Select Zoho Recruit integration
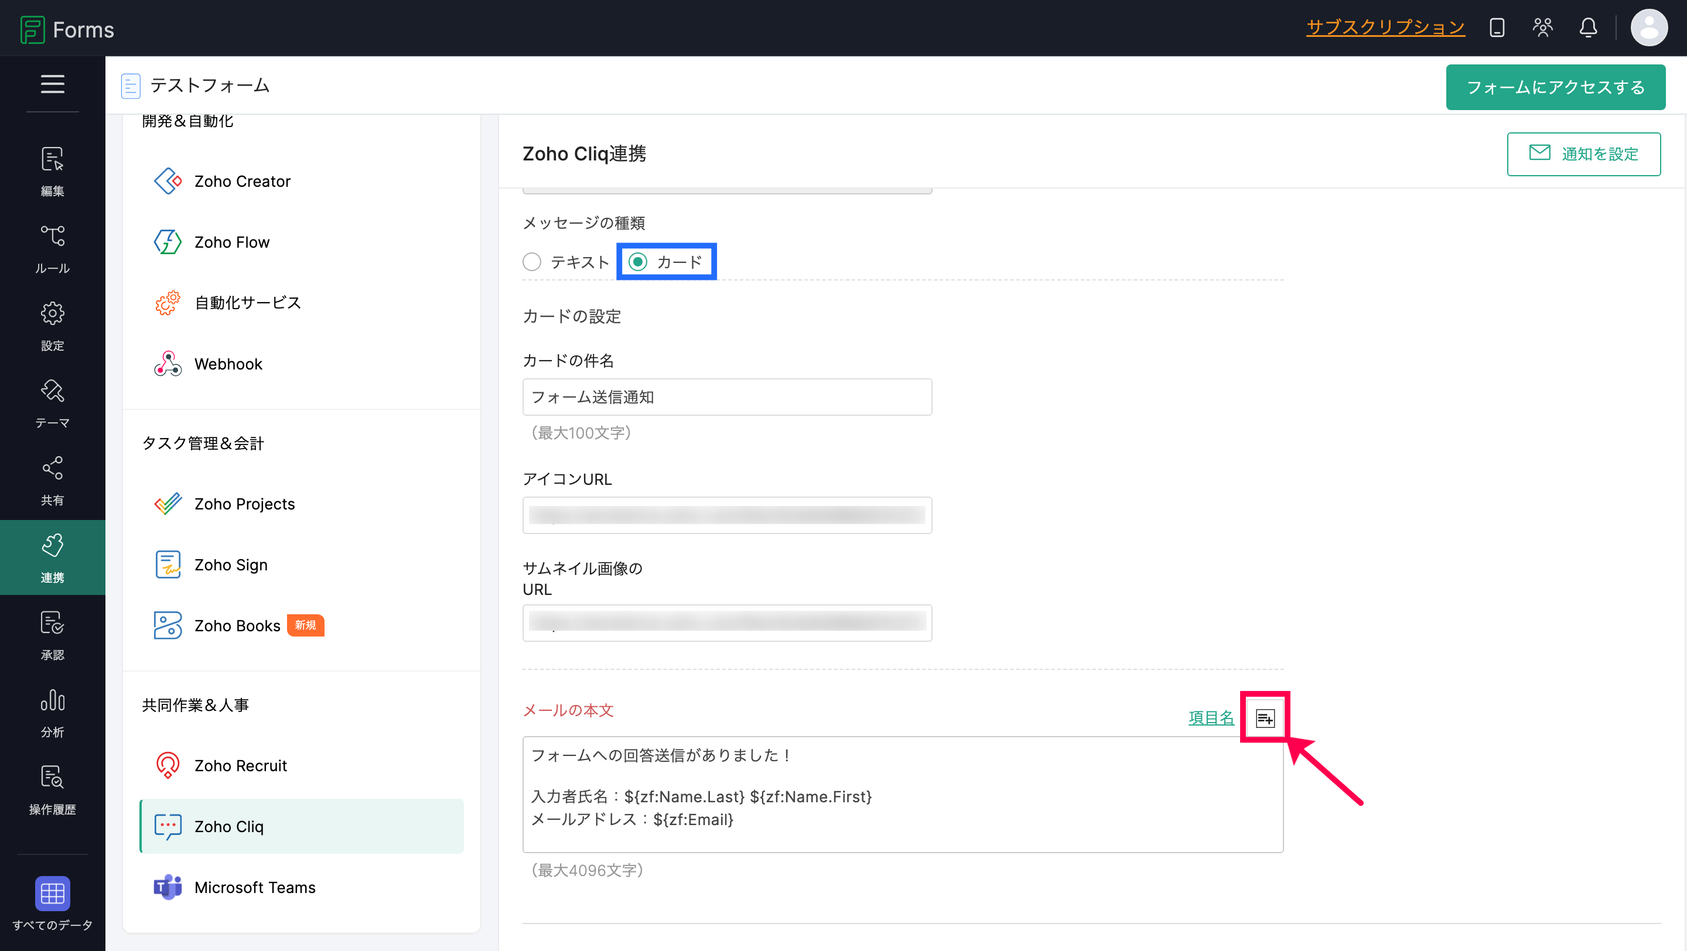This screenshot has height=951, width=1687. point(302,766)
